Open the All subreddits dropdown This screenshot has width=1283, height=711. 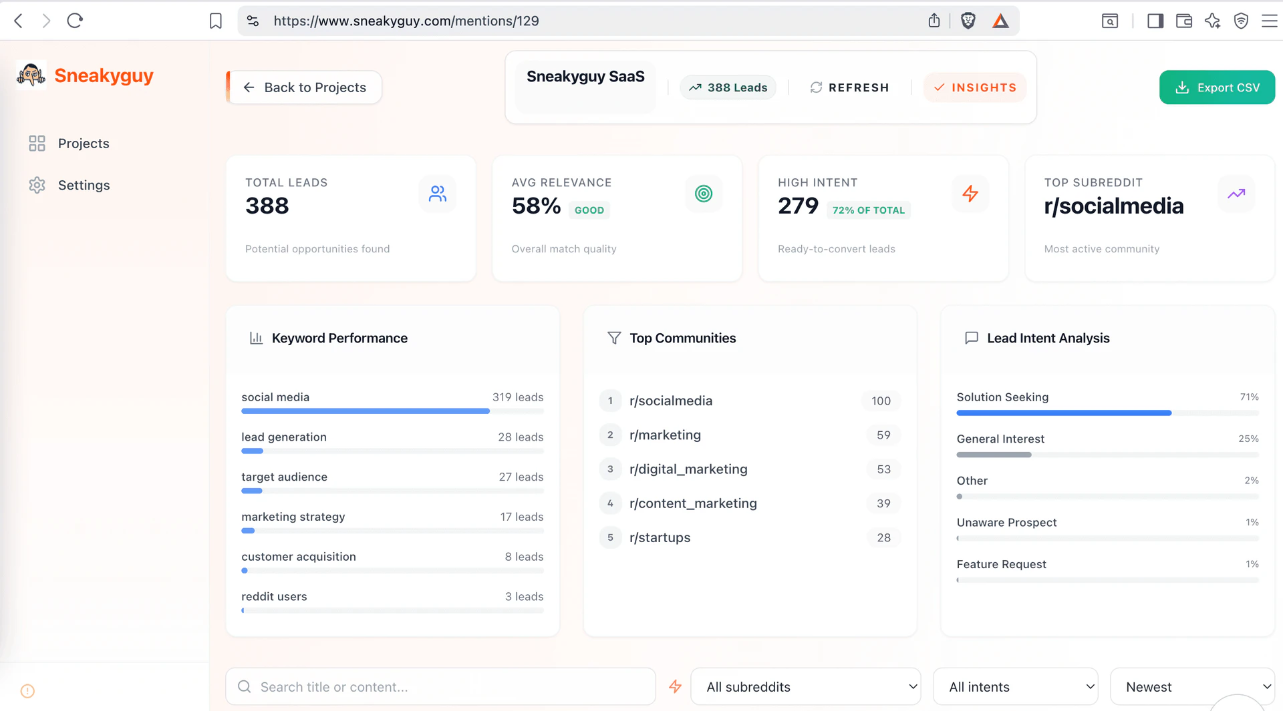[805, 686]
